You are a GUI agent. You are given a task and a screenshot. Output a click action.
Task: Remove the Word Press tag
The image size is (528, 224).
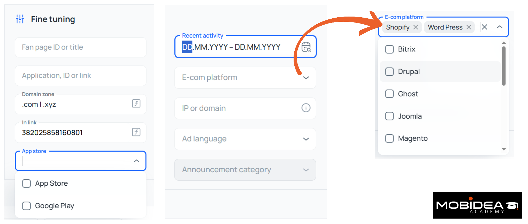(x=469, y=27)
